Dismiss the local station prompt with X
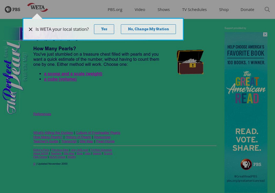 click(x=31, y=29)
